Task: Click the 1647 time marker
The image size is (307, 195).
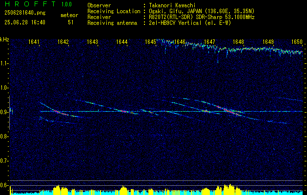Action: pos(209,41)
